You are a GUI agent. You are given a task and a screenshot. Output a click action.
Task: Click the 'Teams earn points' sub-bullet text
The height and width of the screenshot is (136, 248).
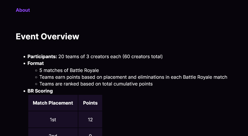(133, 77)
